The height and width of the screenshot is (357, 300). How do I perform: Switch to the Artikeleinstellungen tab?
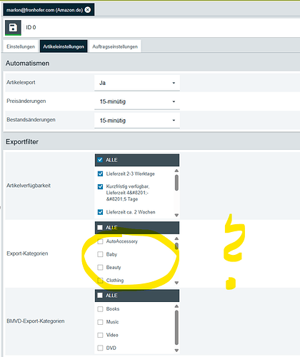point(64,46)
